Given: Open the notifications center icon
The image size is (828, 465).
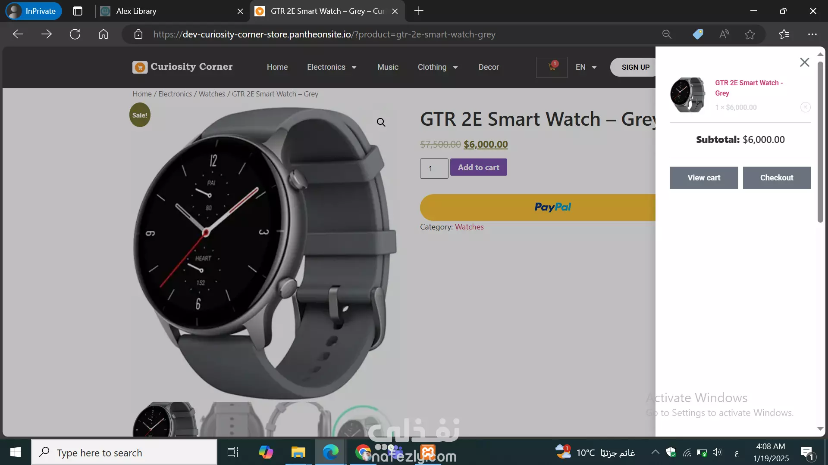Looking at the screenshot, I should click(x=807, y=453).
